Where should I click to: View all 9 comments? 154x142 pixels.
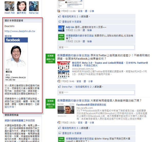[72, 22]
